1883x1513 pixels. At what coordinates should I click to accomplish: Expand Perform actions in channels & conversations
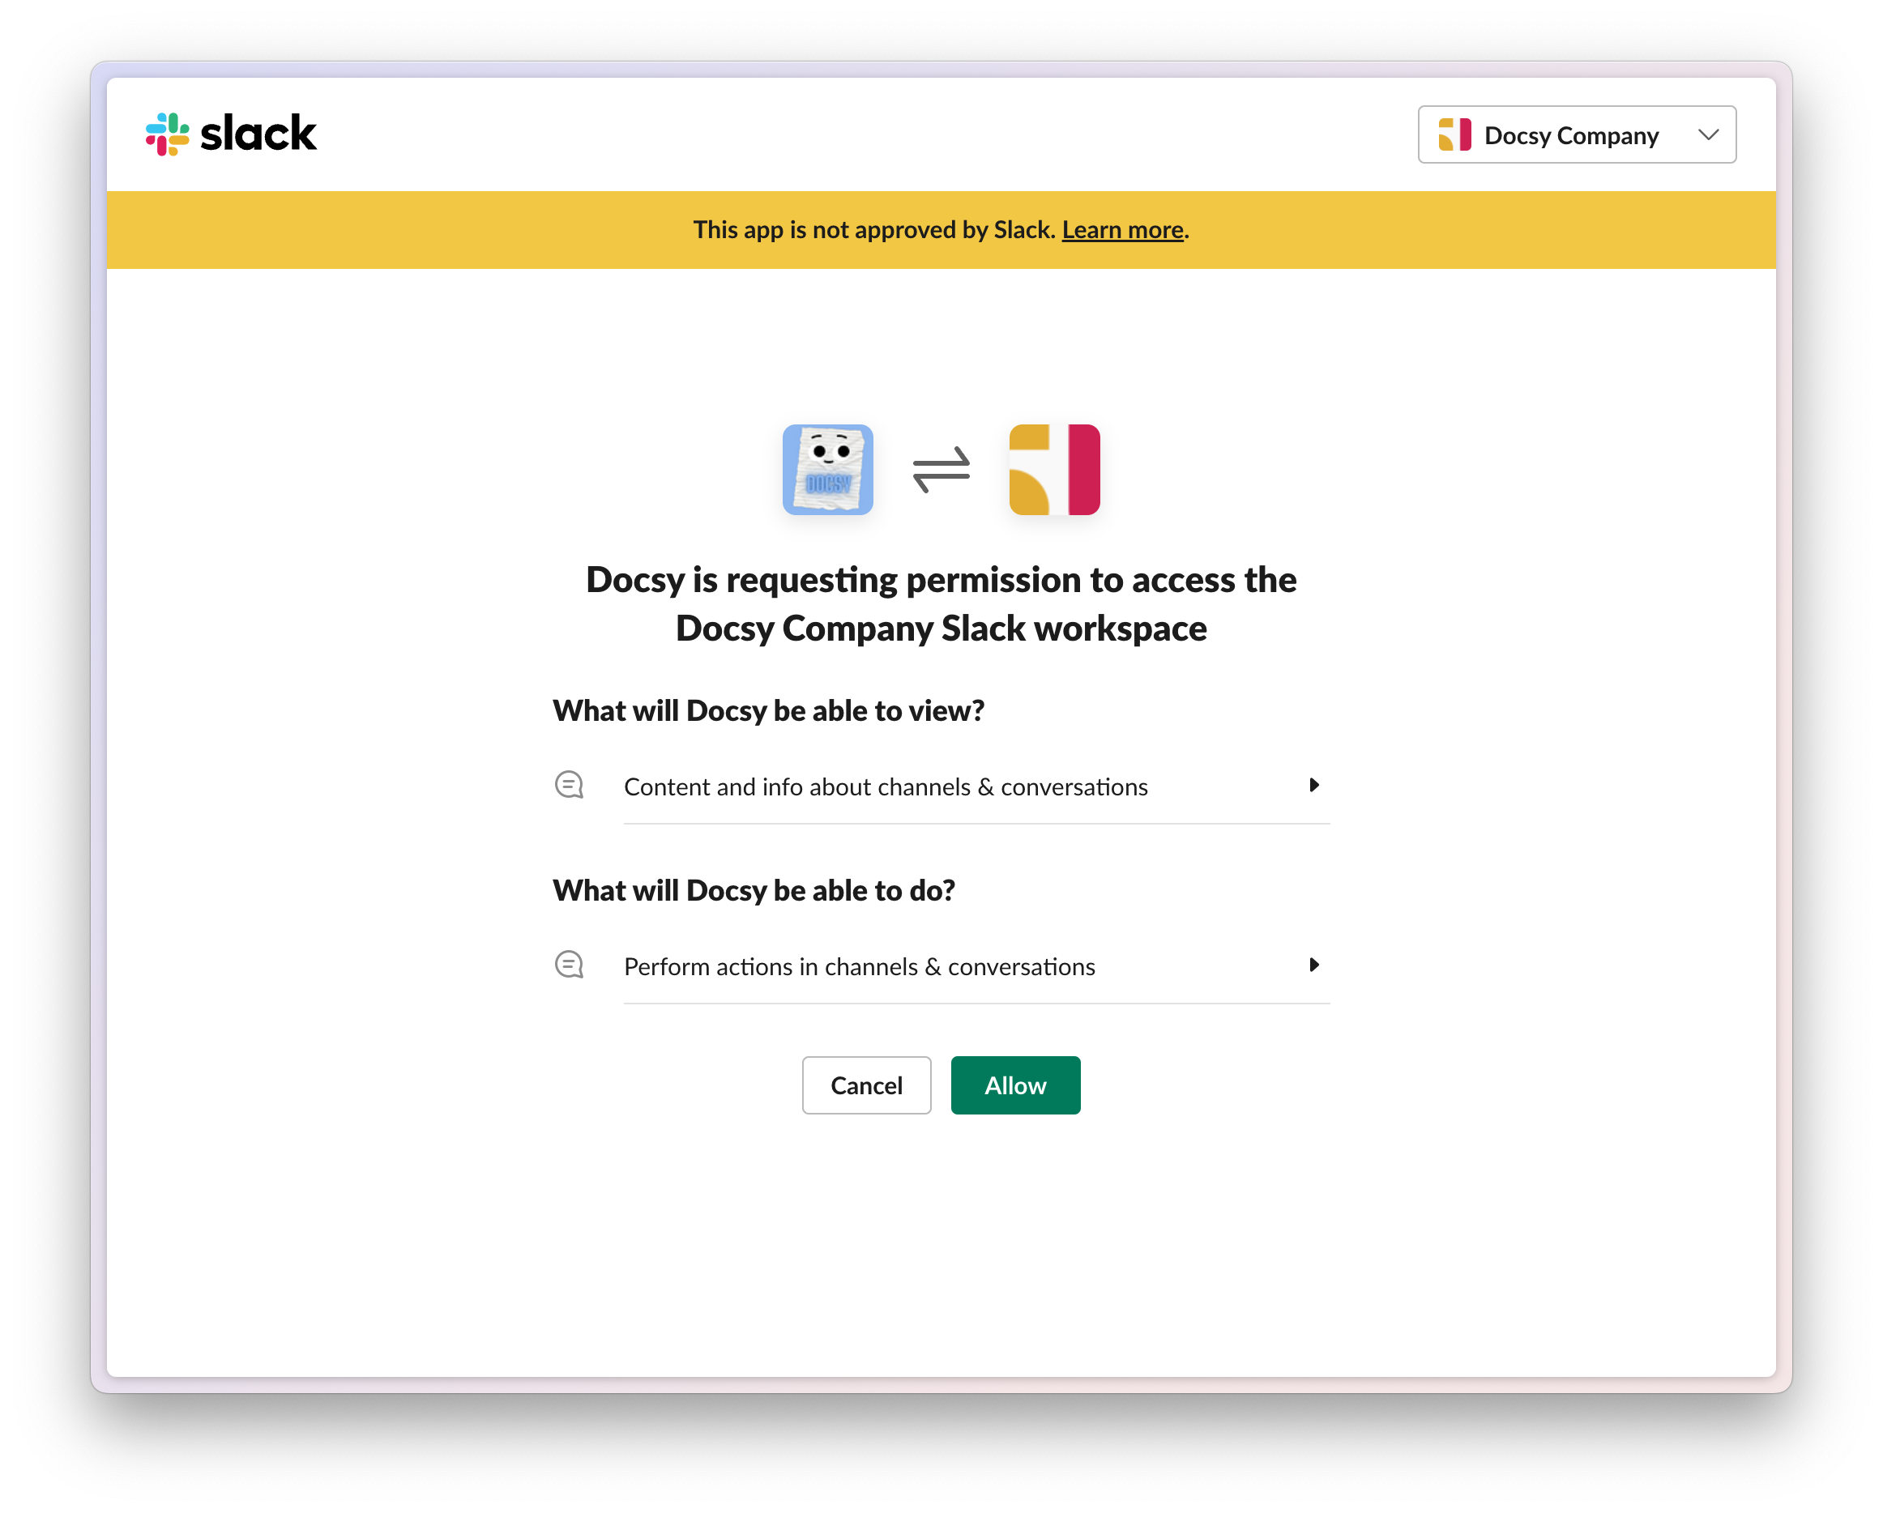pos(1313,965)
